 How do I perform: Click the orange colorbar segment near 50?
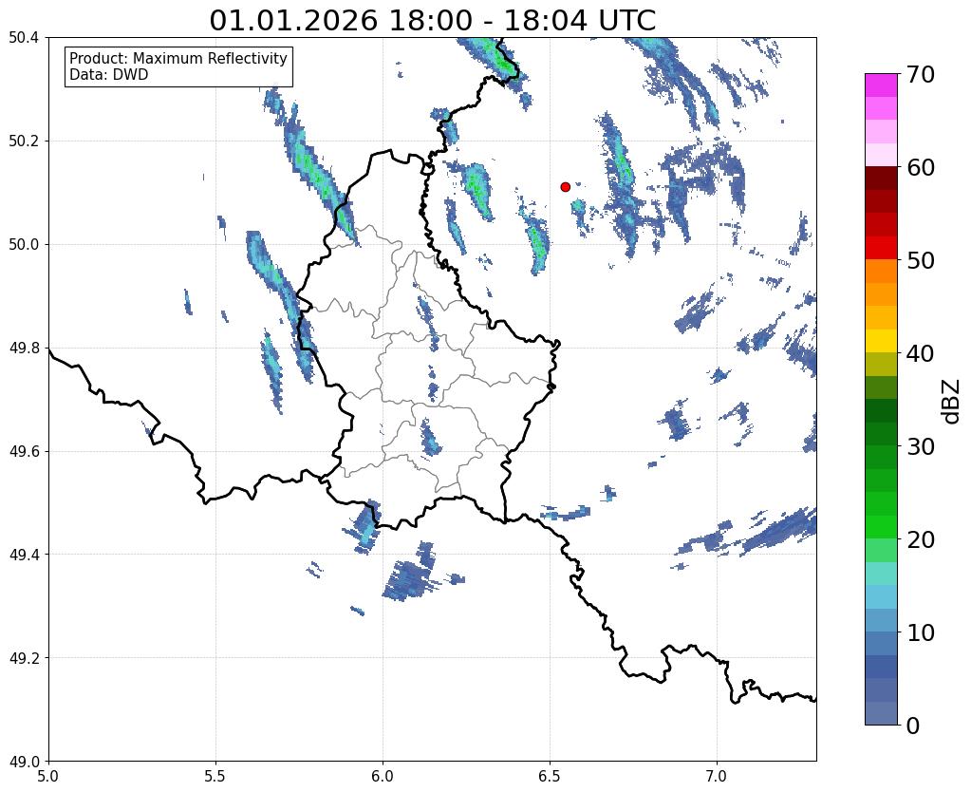tap(881, 272)
